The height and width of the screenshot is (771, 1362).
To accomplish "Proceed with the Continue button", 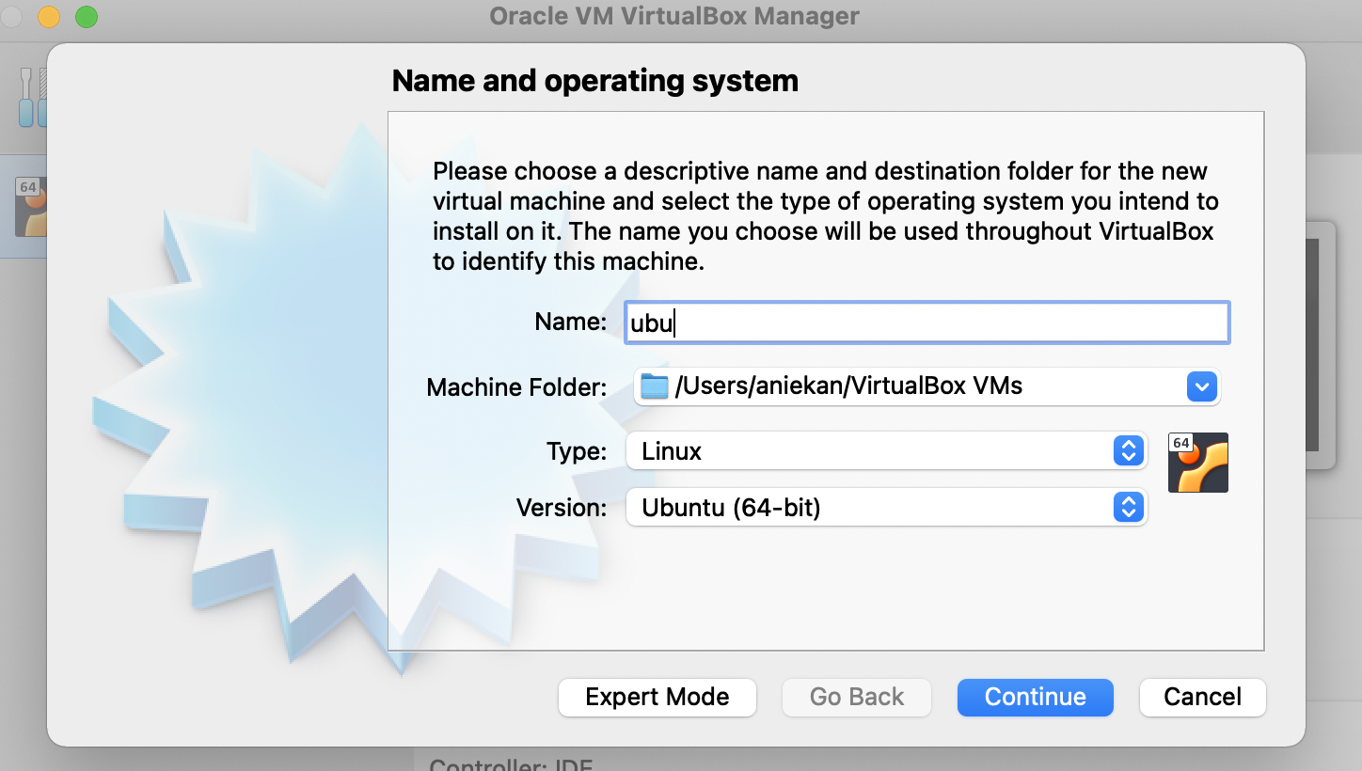I will pos(1036,697).
